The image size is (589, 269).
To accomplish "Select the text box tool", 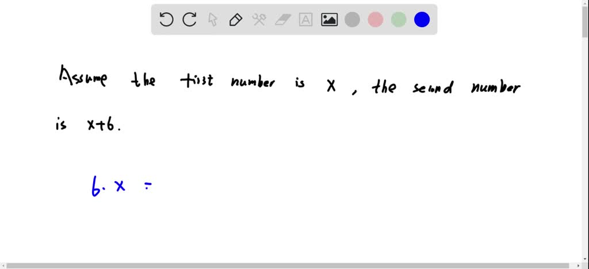I will click(305, 20).
